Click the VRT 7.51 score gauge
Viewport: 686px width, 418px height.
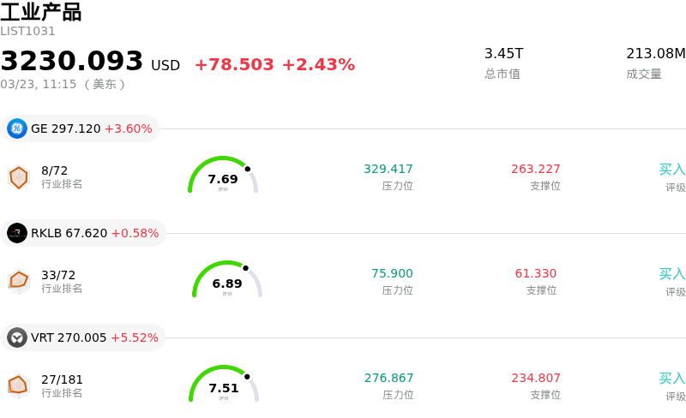click(x=224, y=385)
